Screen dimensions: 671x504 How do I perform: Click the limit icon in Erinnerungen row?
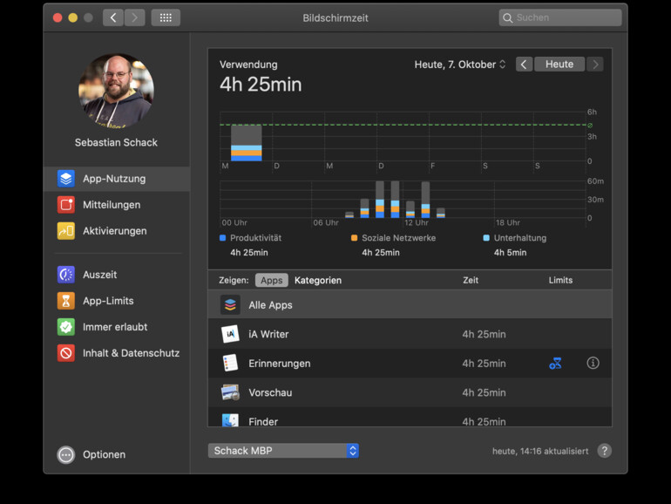pyautogui.click(x=555, y=363)
